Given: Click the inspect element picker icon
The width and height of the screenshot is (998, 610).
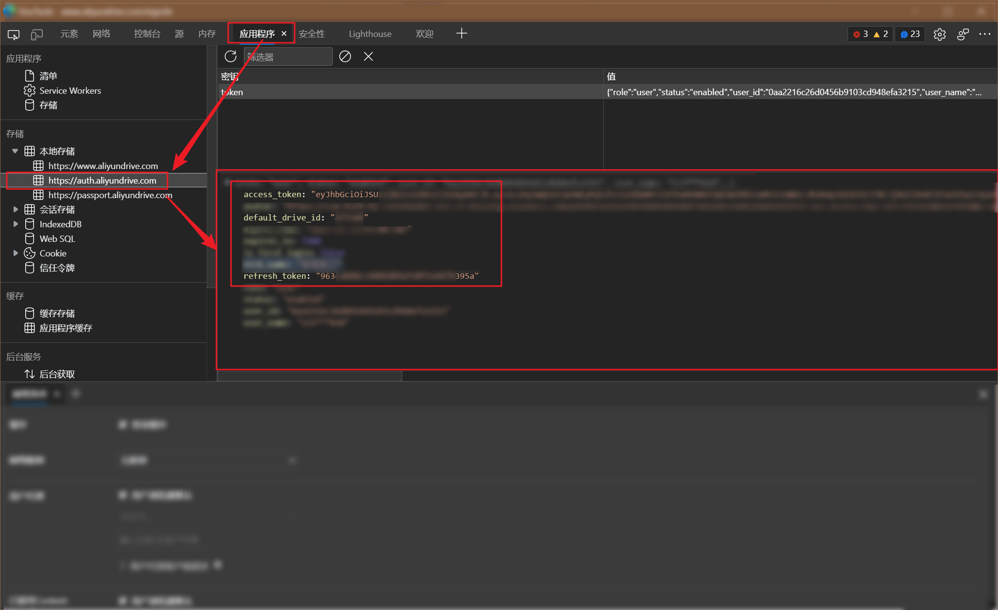Looking at the screenshot, I should (x=14, y=34).
